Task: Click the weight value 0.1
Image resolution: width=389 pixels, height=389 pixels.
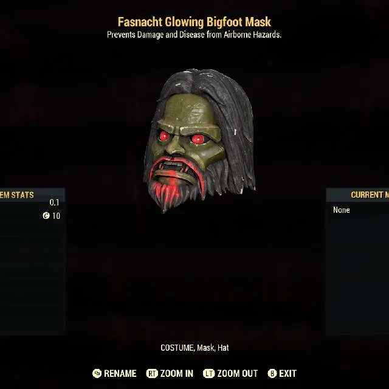Action: pyautogui.click(x=54, y=202)
